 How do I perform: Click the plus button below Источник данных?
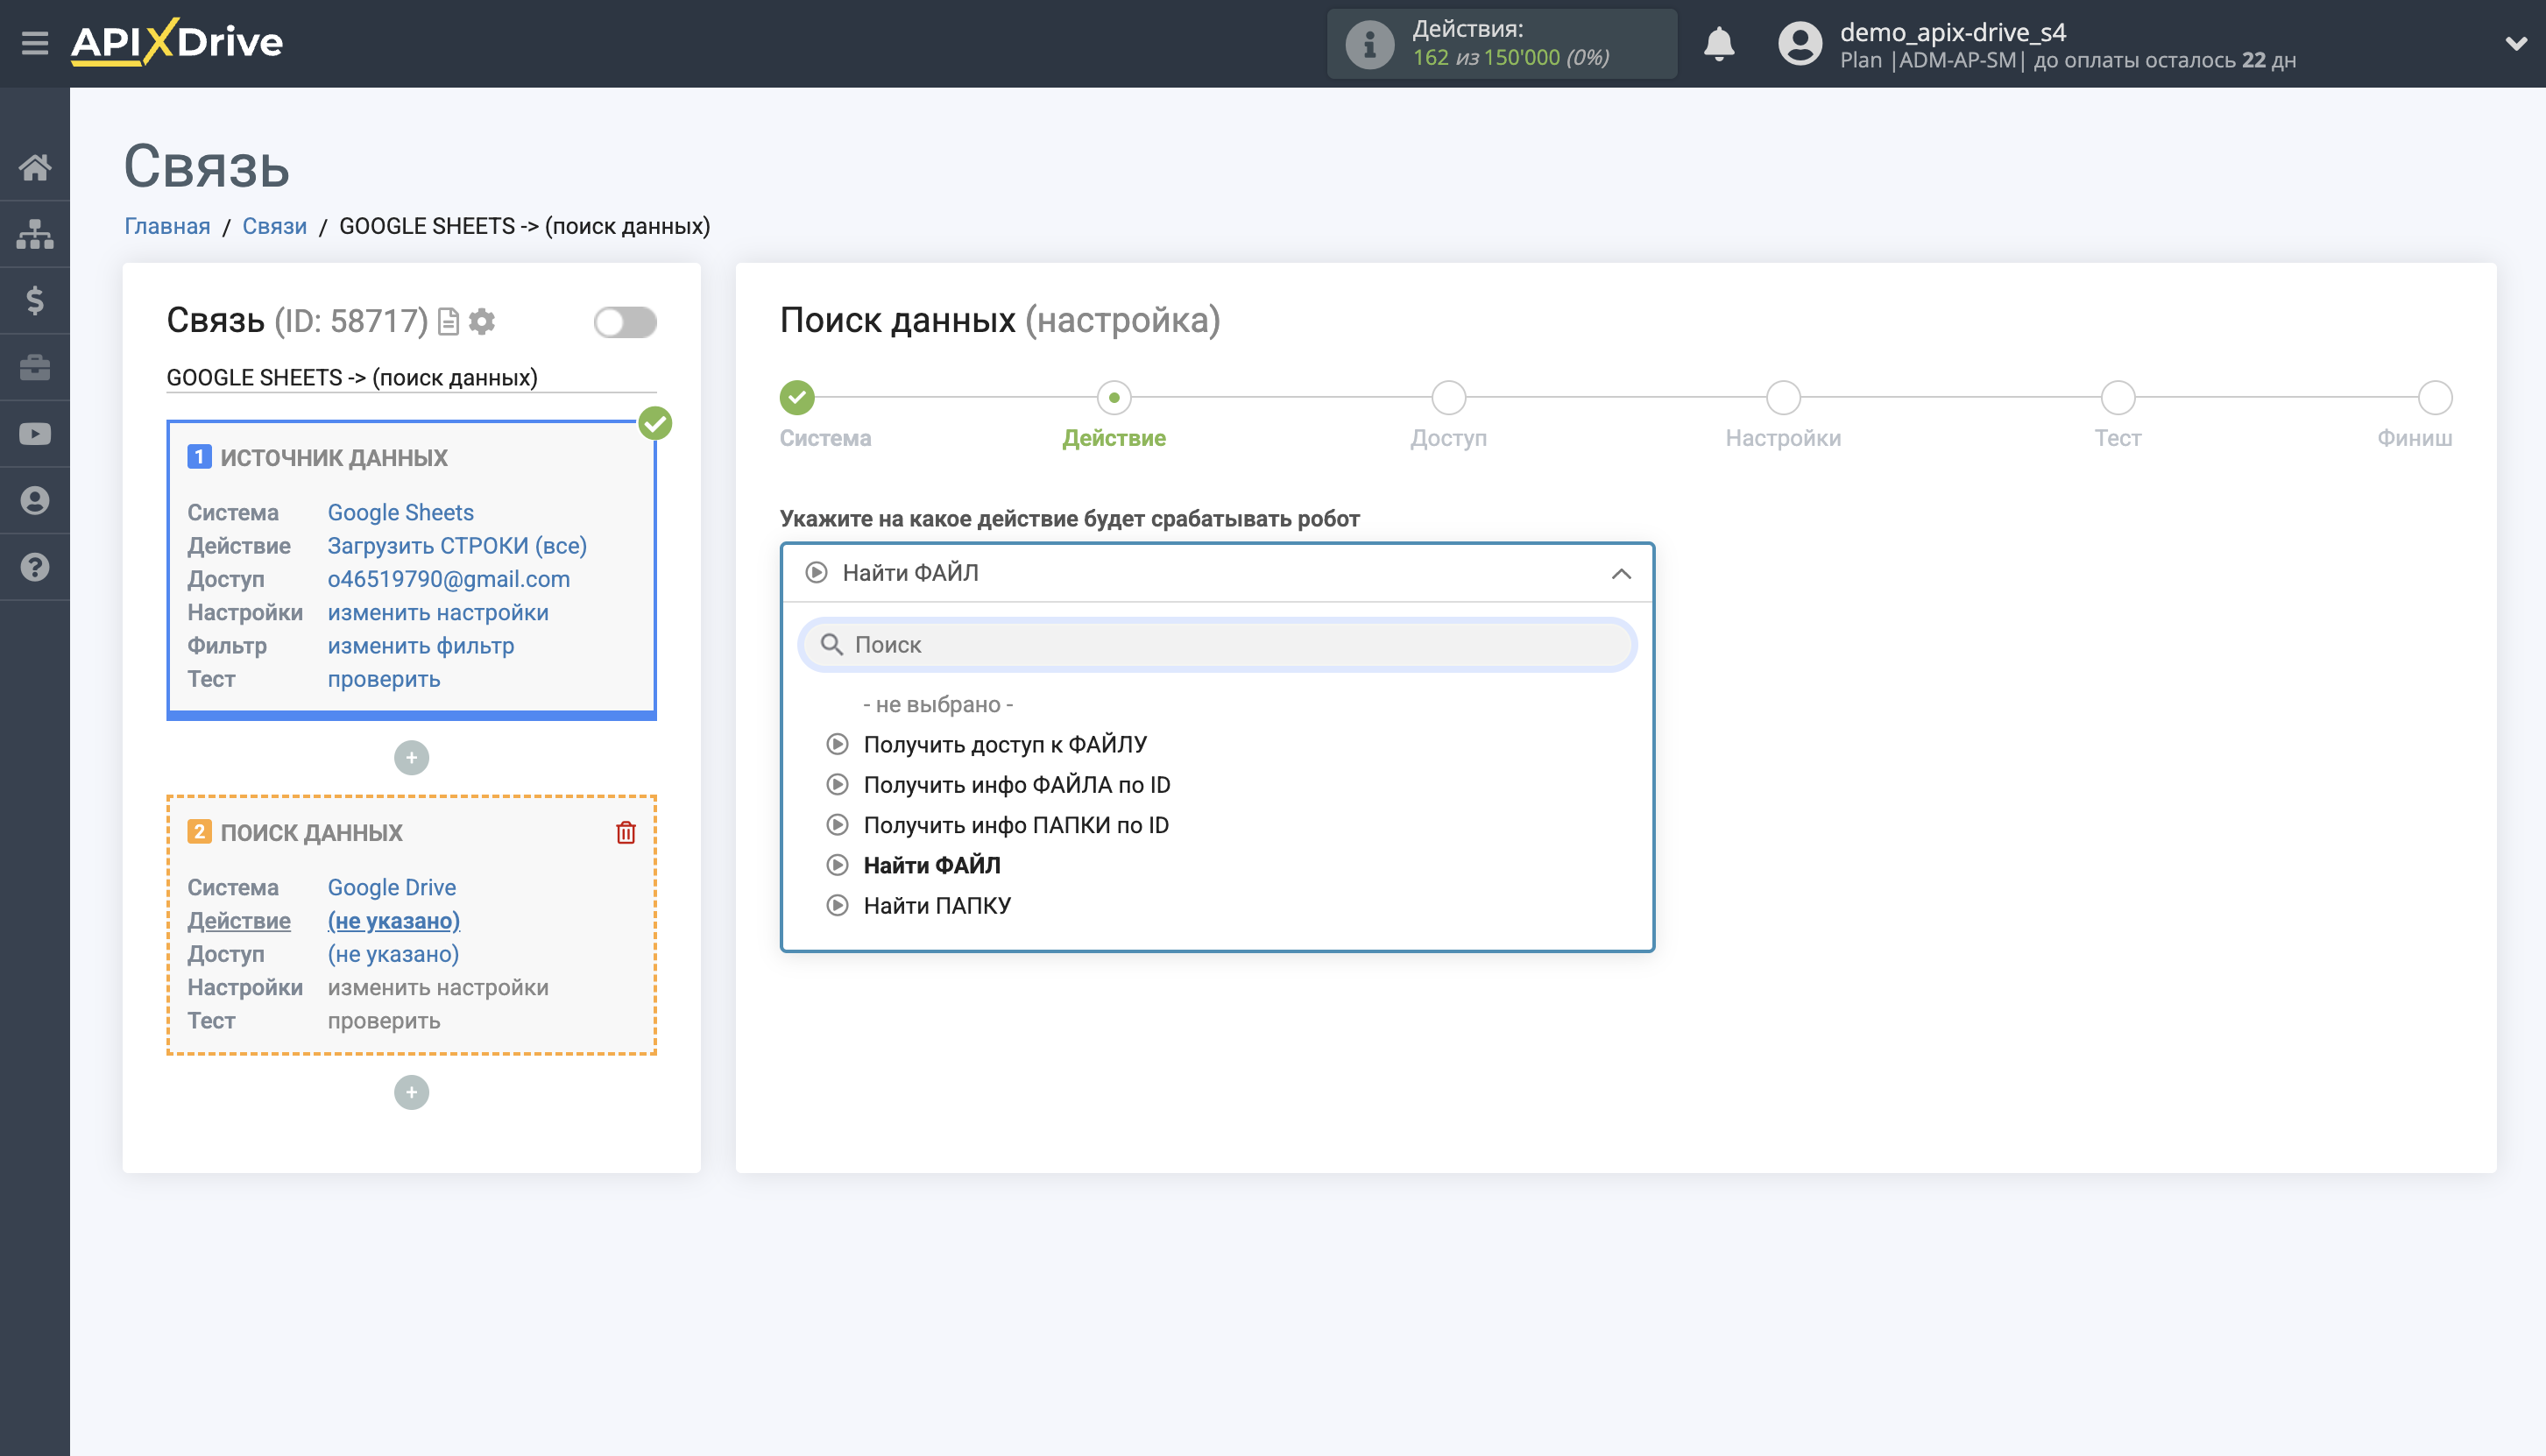[x=411, y=757]
